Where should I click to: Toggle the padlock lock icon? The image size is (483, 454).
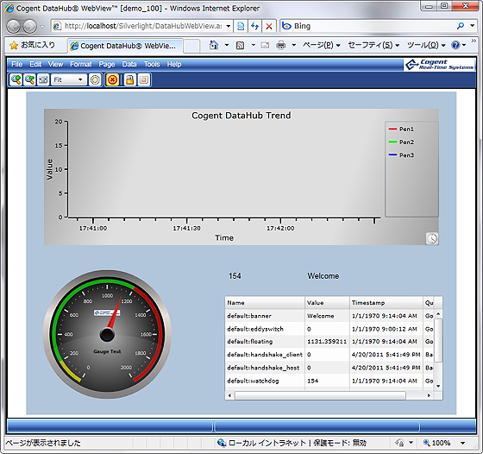(x=129, y=79)
